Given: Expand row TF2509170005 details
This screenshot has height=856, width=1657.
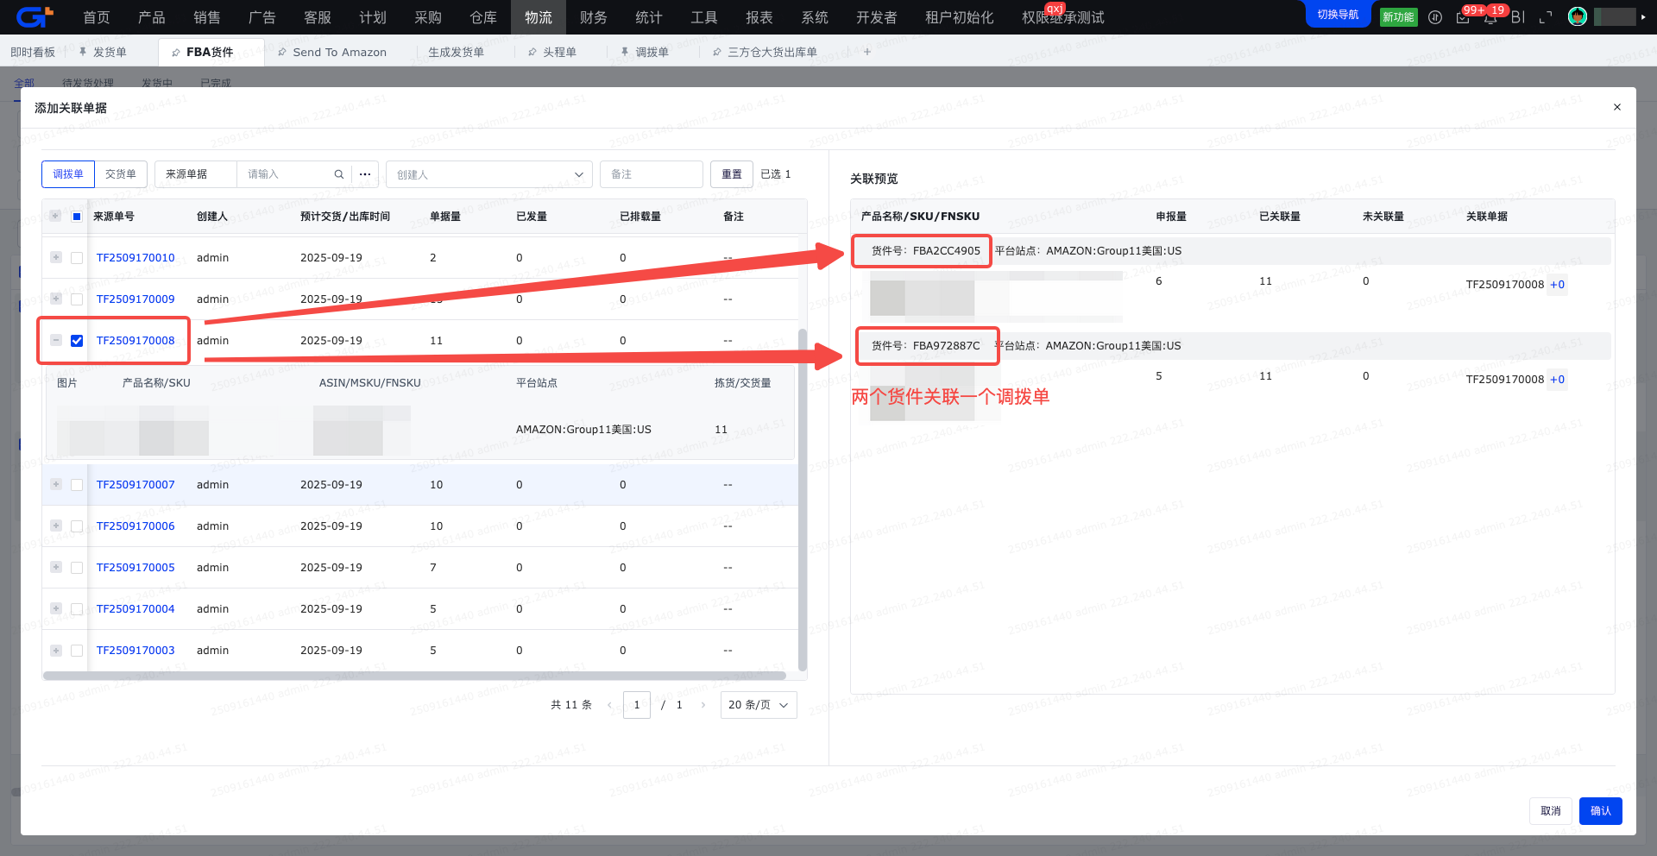Looking at the screenshot, I should tap(56, 567).
